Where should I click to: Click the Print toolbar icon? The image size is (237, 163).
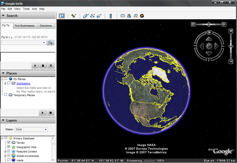[129, 16]
